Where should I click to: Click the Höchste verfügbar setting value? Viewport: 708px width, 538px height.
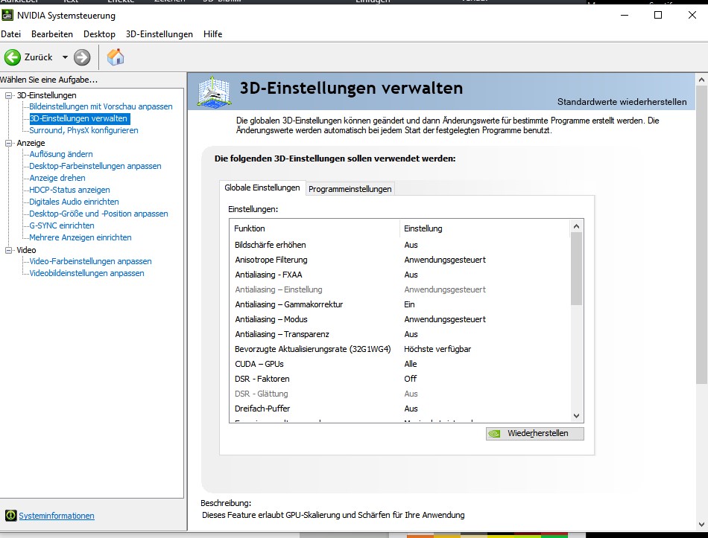(x=437, y=349)
